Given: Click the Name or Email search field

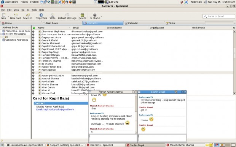Looking at the screenshot, I should [x=219, y=16].
